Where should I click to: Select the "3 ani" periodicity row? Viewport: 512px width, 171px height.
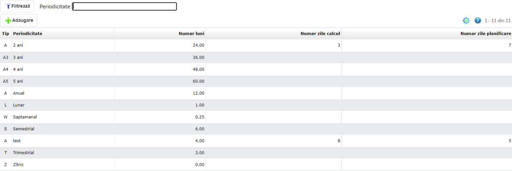(19, 57)
